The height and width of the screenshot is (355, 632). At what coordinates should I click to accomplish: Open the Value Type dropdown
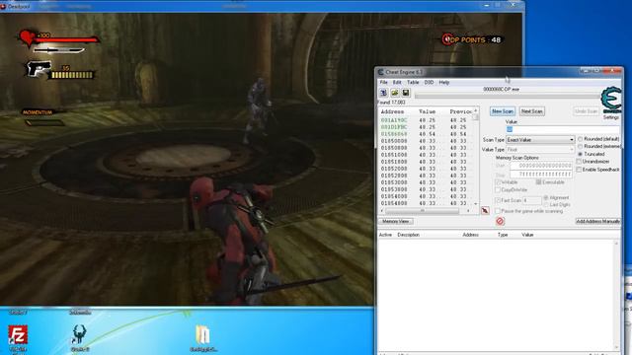(x=540, y=149)
